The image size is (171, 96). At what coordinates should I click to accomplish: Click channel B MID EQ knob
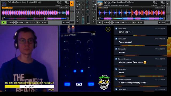click(x=88, y=7)
